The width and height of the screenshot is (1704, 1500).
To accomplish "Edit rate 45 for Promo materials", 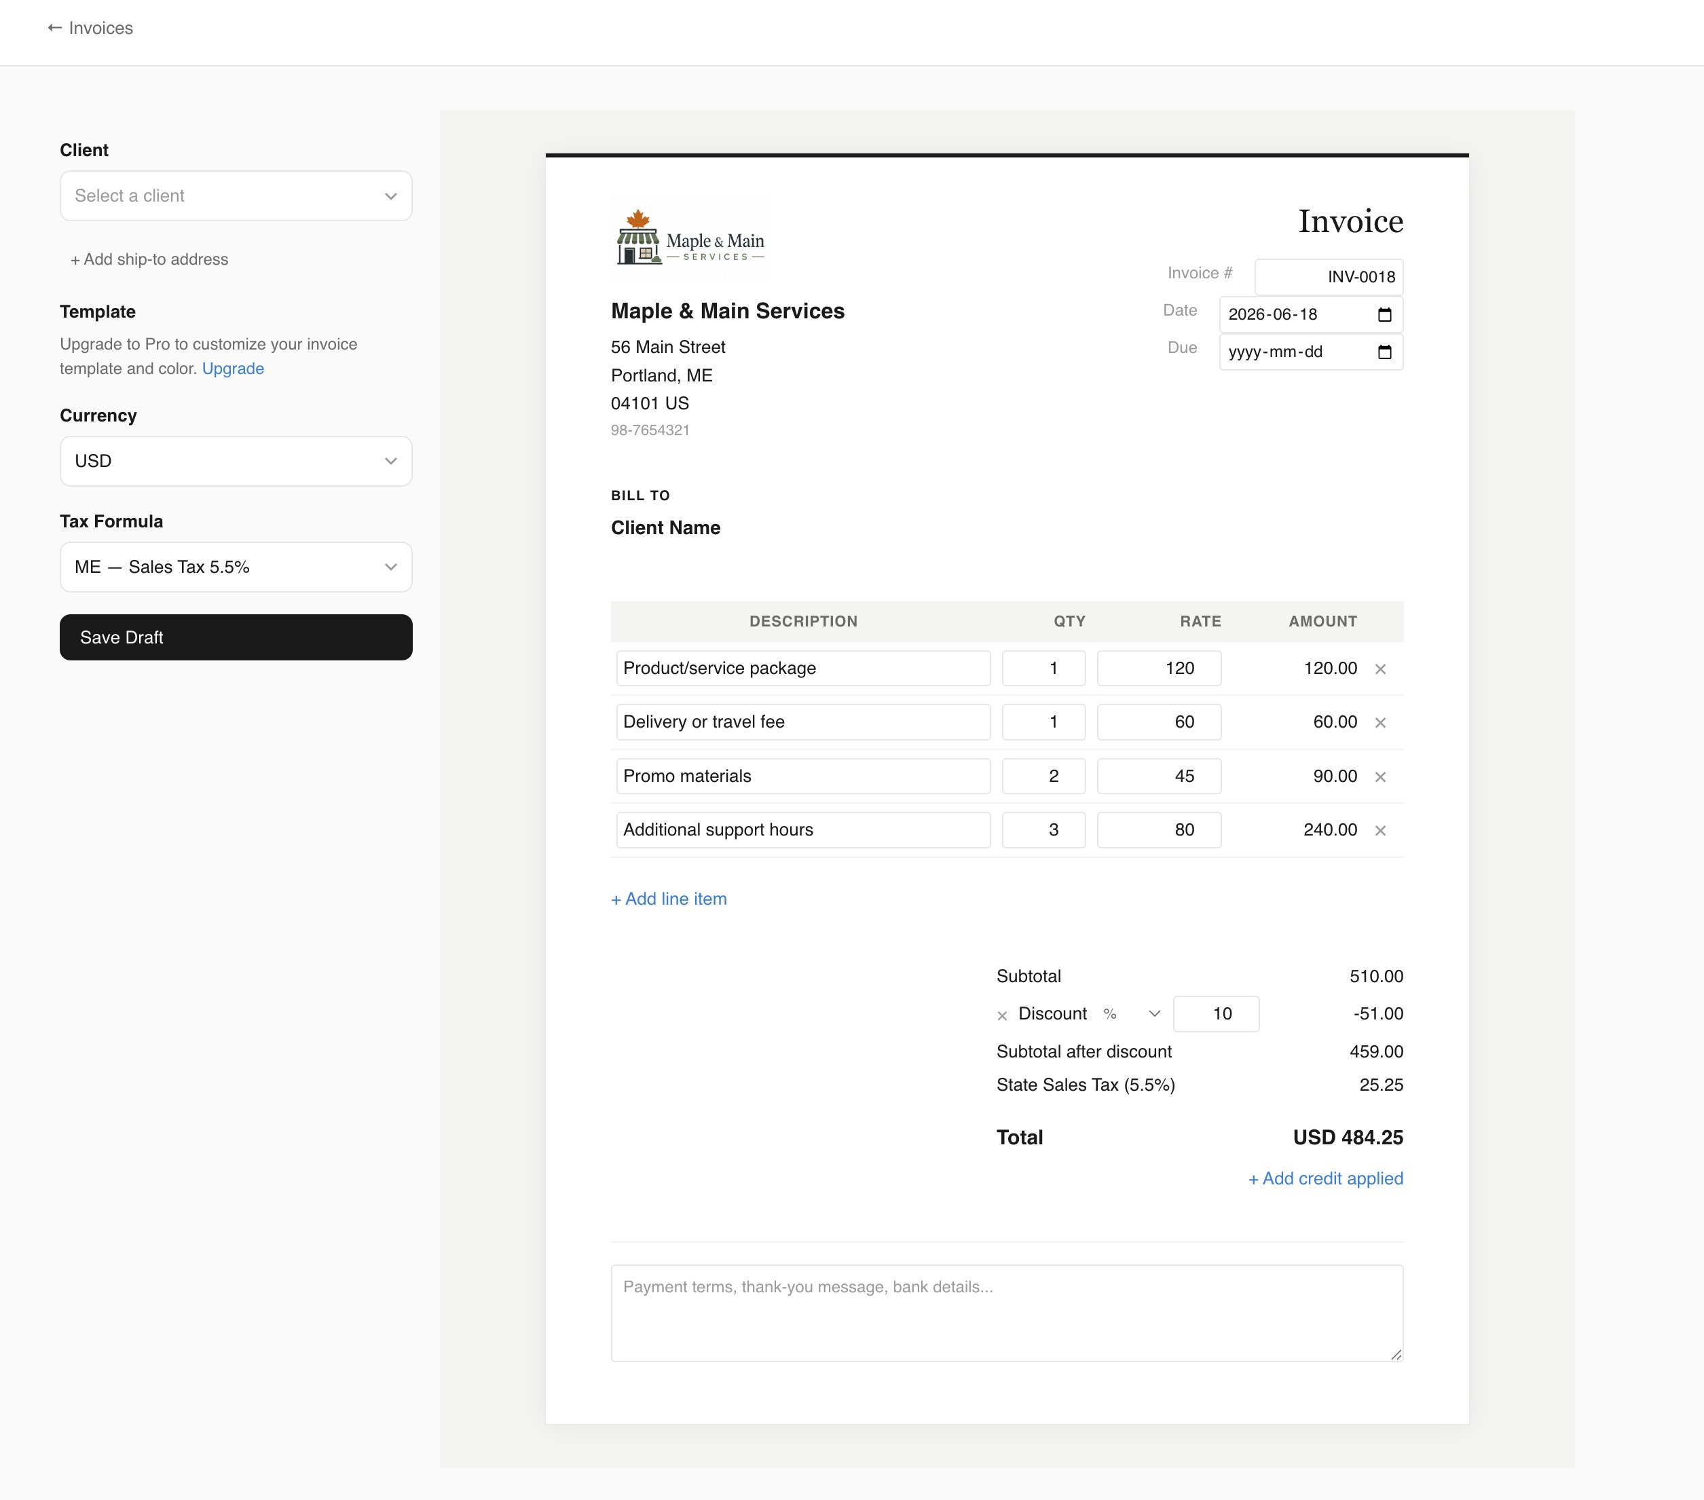I will tap(1159, 776).
